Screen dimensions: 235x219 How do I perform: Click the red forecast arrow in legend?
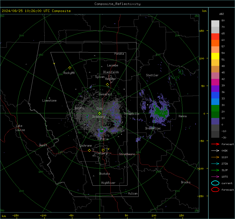(215, 144)
